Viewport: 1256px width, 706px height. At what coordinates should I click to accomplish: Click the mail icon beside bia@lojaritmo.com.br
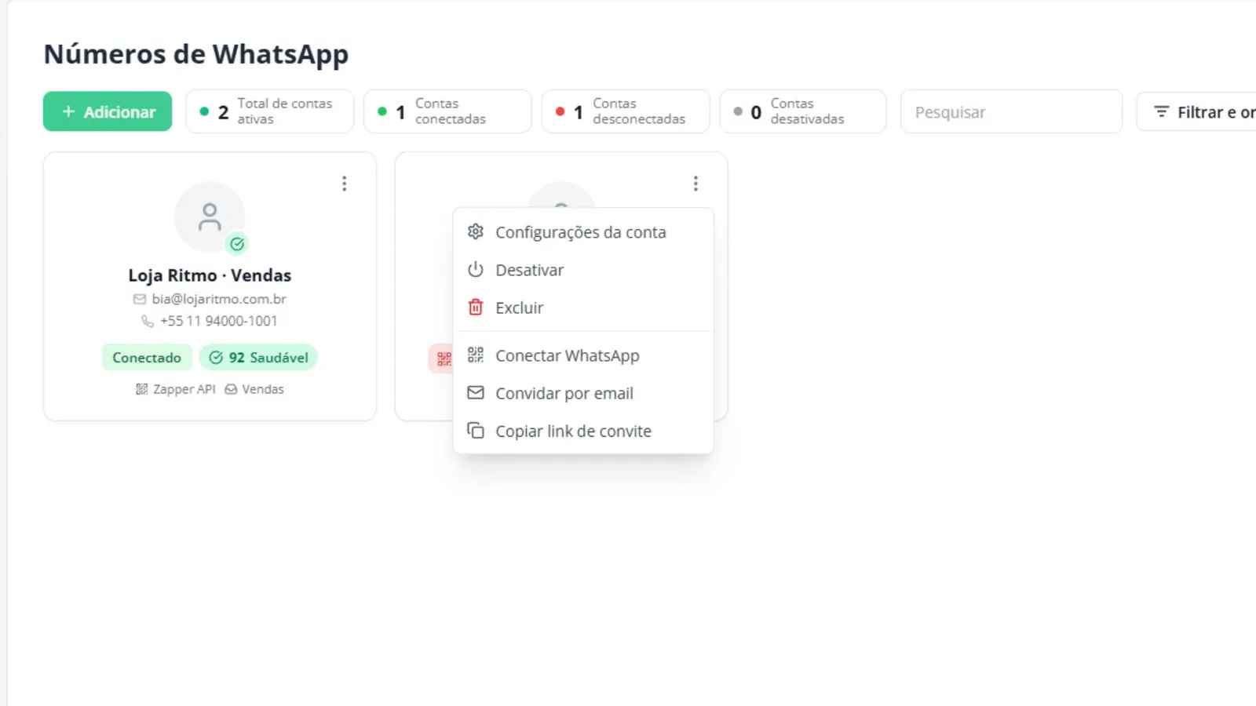point(140,299)
